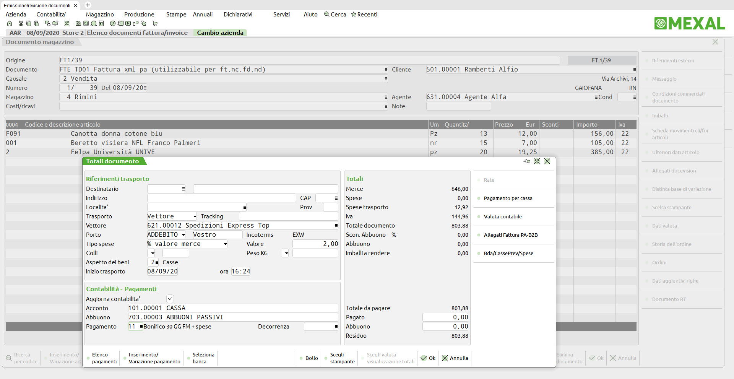
Task: Open the Magazzino menu
Action: pos(100,15)
